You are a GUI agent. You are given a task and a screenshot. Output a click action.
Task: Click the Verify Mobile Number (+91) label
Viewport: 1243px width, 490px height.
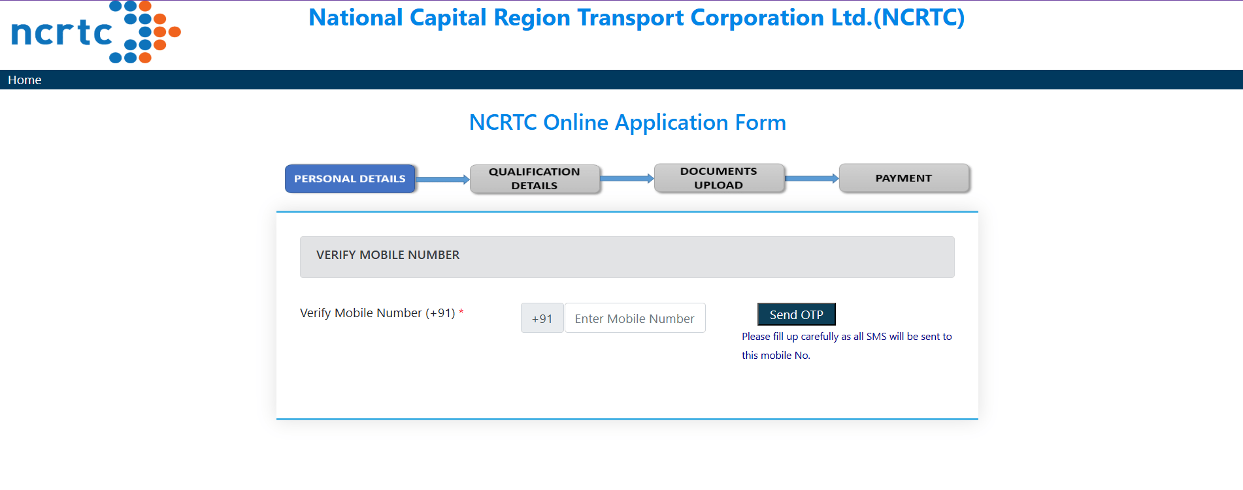click(x=377, y=313)
